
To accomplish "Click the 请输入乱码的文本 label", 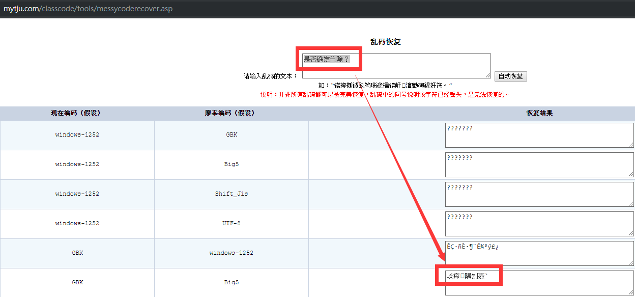I will tap(271, 76).
